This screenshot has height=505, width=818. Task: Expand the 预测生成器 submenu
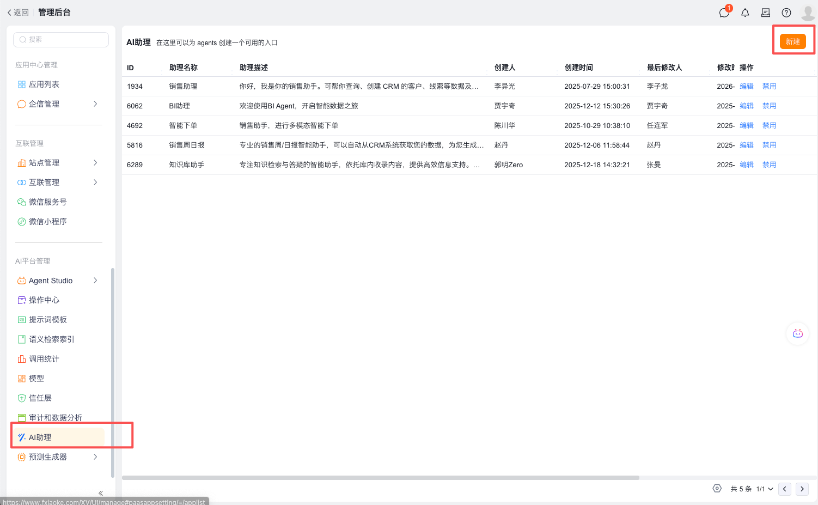tap(95, 457)
